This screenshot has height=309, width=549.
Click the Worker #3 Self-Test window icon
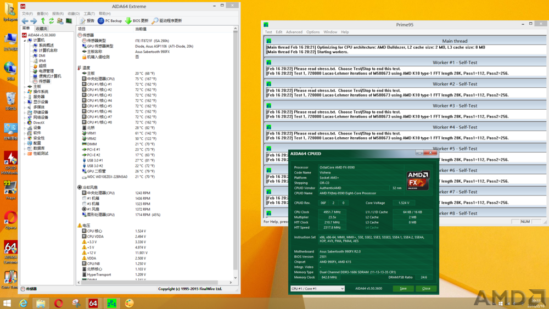pyautogui.click(x=268, y=105)
